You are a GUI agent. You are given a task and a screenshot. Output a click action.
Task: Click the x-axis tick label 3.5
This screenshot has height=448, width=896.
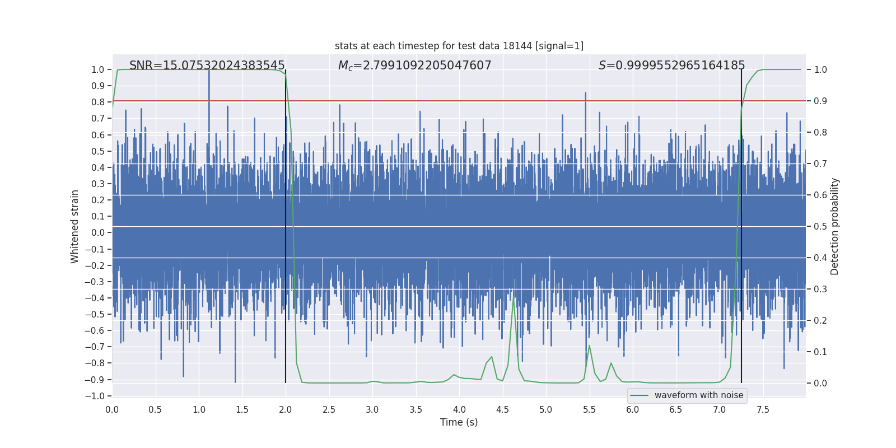tap(416, 410)
